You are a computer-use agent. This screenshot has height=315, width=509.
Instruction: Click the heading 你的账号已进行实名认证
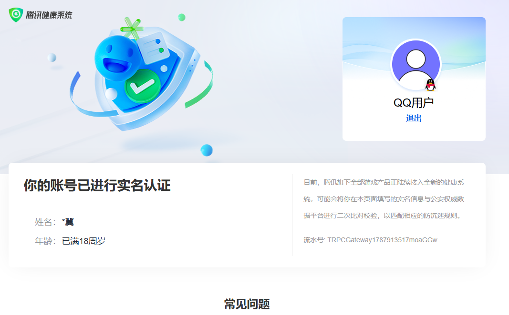pyautogui.click(x=97, y=186)
